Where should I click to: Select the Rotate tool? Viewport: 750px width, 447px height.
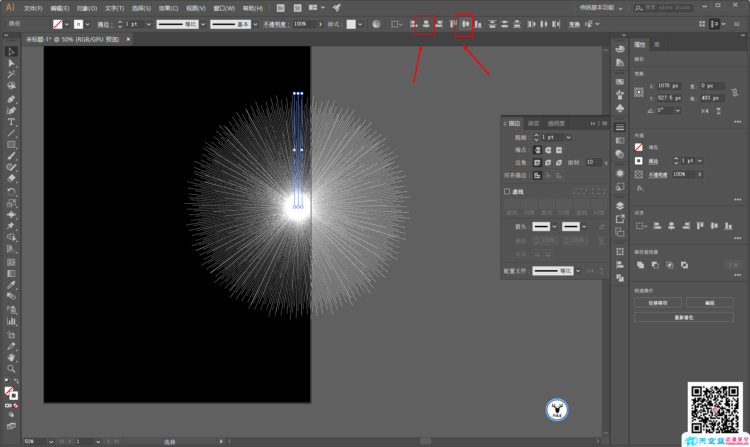coord(11,192)
